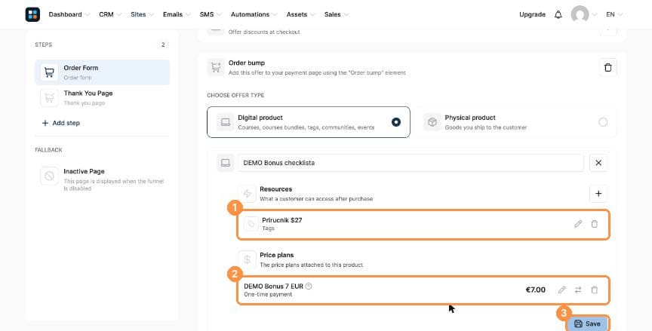Click the app logo icon

[32, 14]
